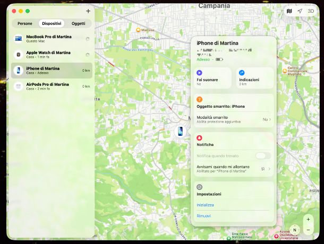Image resolution: width=324 pixels, height=244 pixels.
Task: Select Apple Watch di Martina device
Action: pyautogui.click(x=52, y=55)
